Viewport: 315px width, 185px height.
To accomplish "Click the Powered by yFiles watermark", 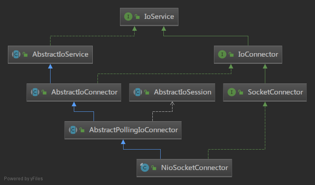I will click(23, 179).
